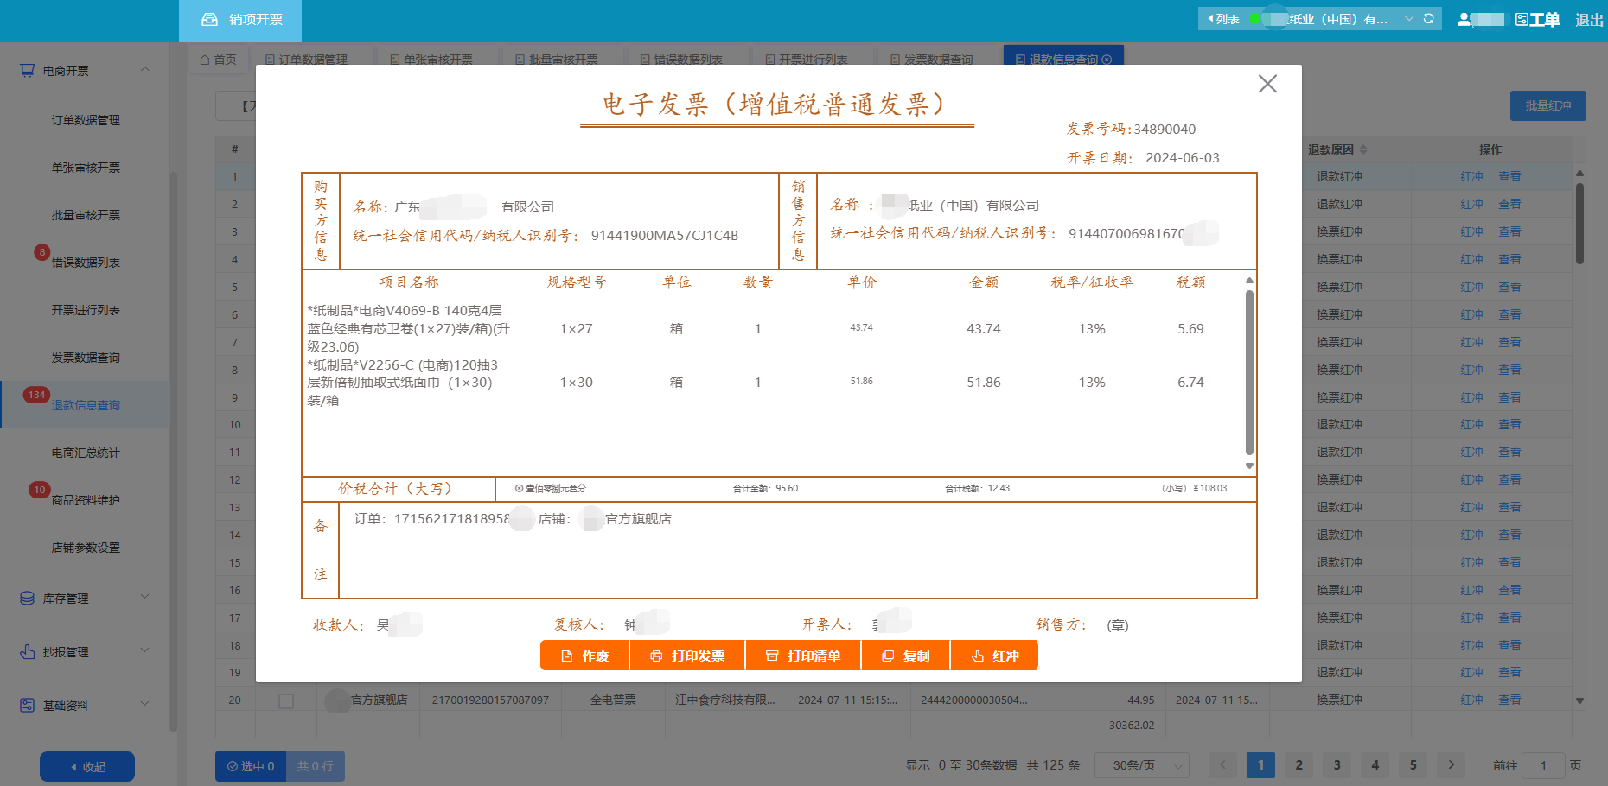
Task: Click the 作废 void invoice button
Action: click(584, 656)
